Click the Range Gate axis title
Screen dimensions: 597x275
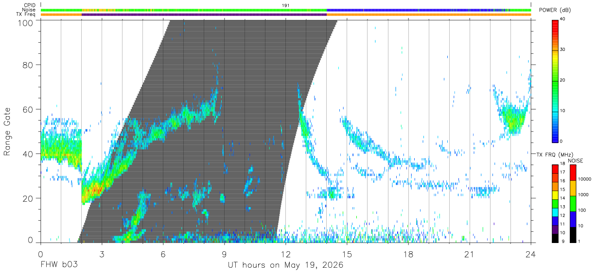[7, 131]
